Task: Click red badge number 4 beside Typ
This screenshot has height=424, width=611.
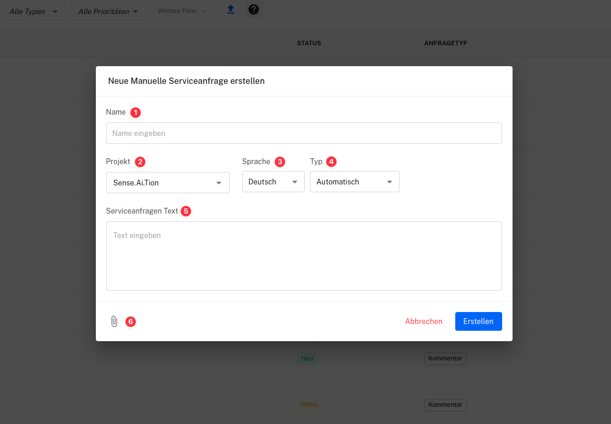Action: tap(331, 162)
